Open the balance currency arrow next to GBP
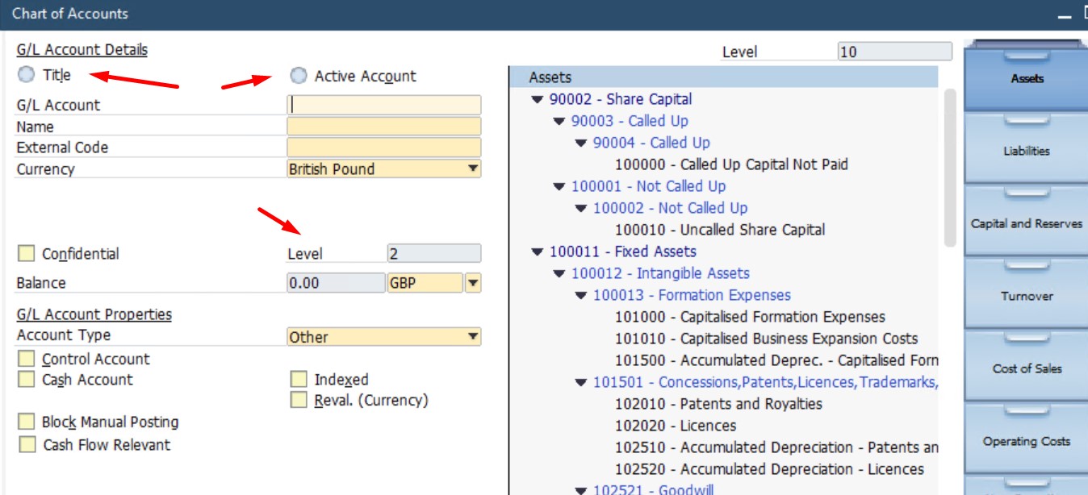 pos(473,283)
